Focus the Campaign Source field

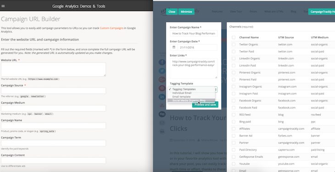click(53, 91)
